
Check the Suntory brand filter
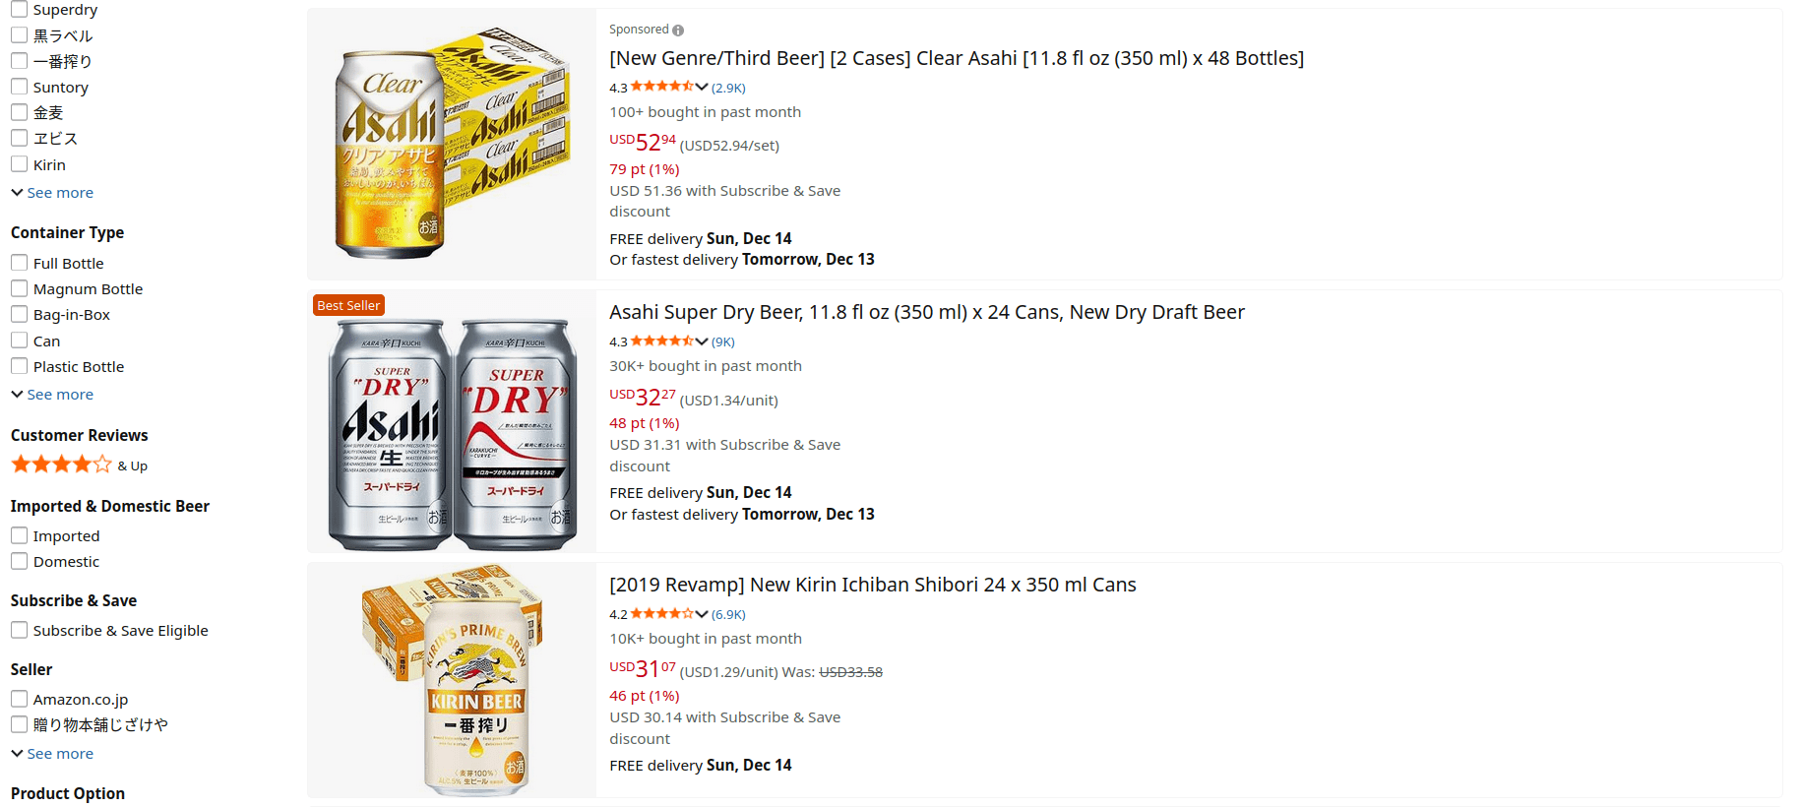[20, 87]
